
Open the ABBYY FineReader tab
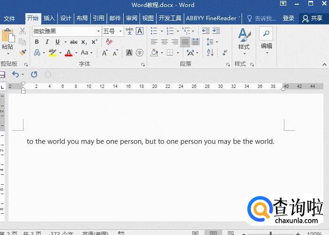click(x=212, y=18)
